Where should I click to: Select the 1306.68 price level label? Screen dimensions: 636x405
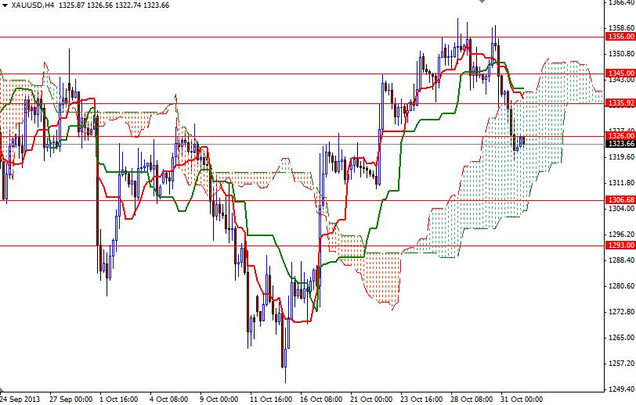click(x=620, y=199)
